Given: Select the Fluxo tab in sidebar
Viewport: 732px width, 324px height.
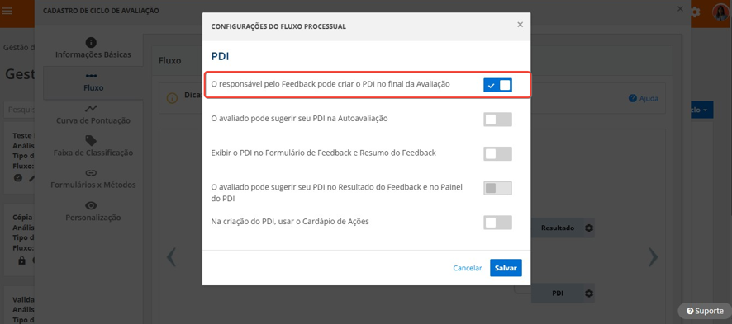Looking at the screenshot, I should coord(93,82).
